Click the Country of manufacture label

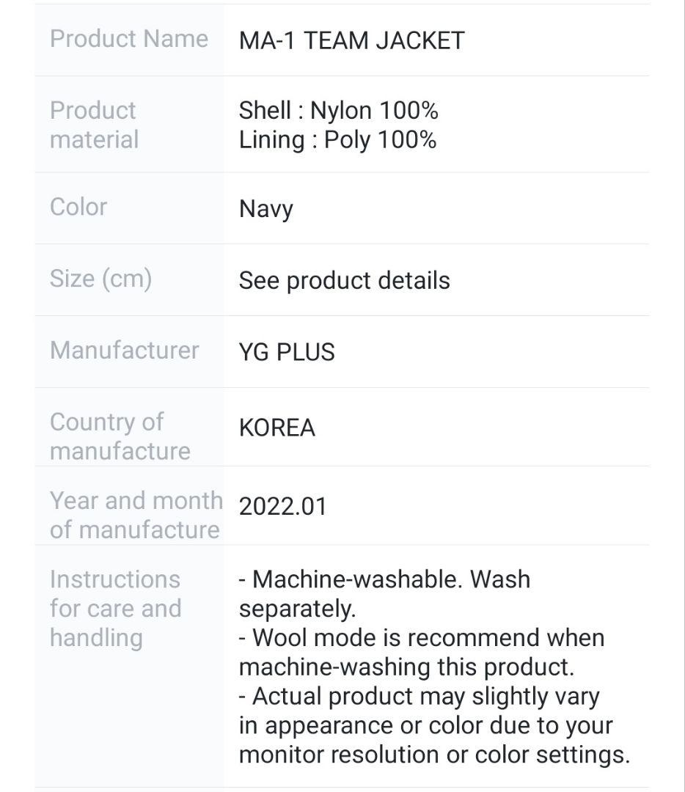(120, 436)
